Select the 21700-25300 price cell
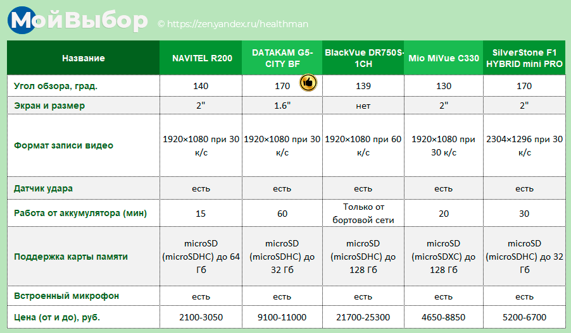This screenshot has width=571, height=333. (x=363, y=317)
